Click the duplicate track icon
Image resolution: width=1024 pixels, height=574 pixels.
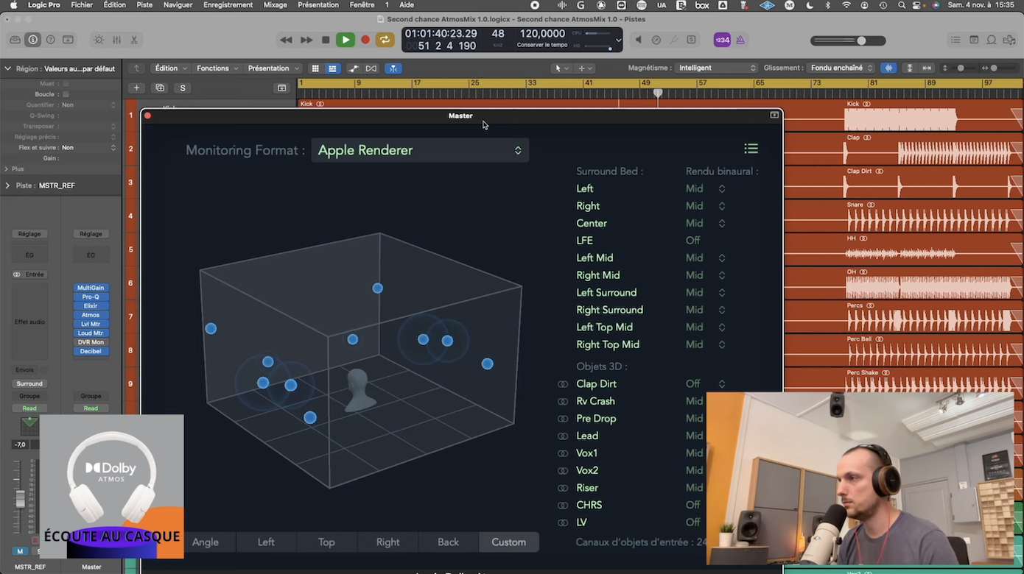(160, 88)
